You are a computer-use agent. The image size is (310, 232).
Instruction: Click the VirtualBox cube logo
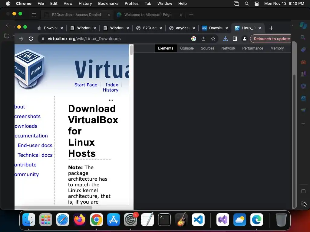[30, 69]
